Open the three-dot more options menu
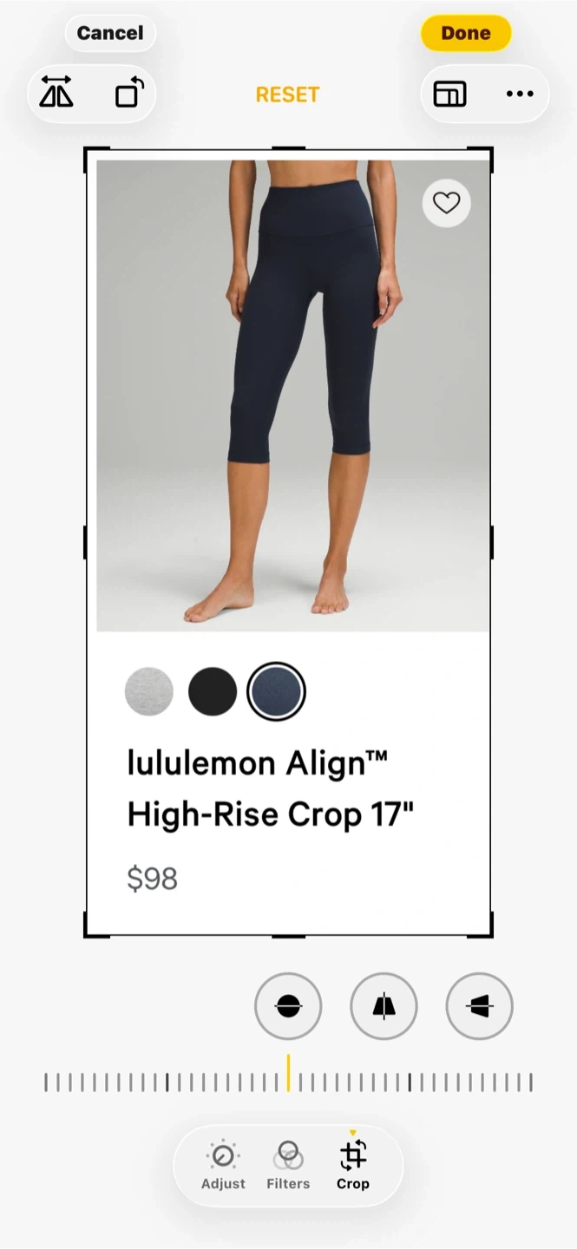 520,94
